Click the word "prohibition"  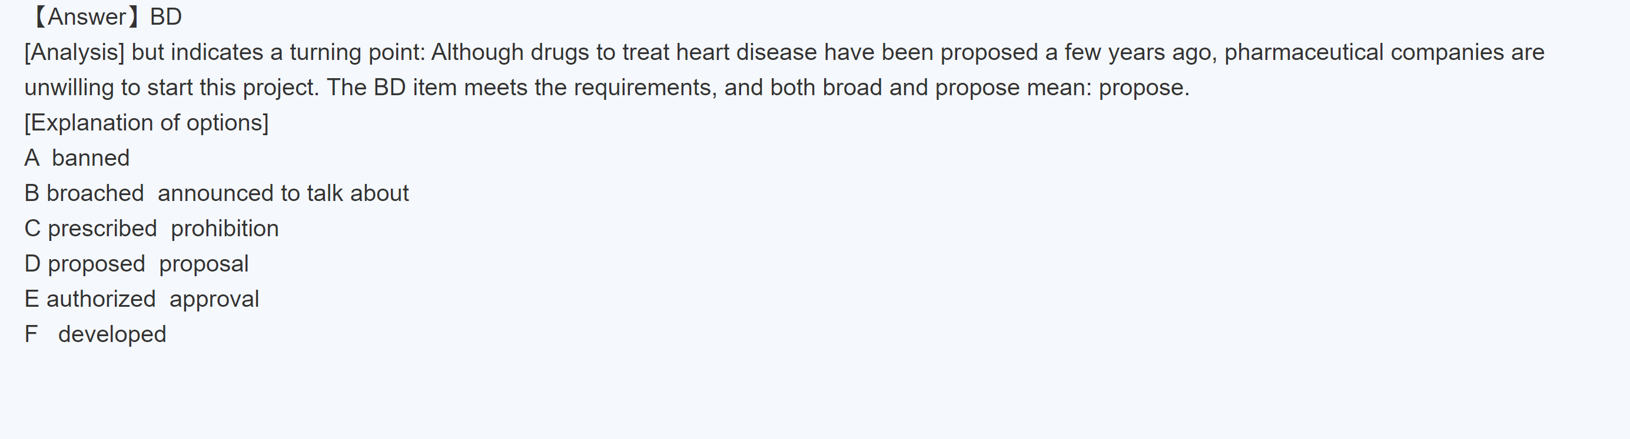tap(225, 229)
